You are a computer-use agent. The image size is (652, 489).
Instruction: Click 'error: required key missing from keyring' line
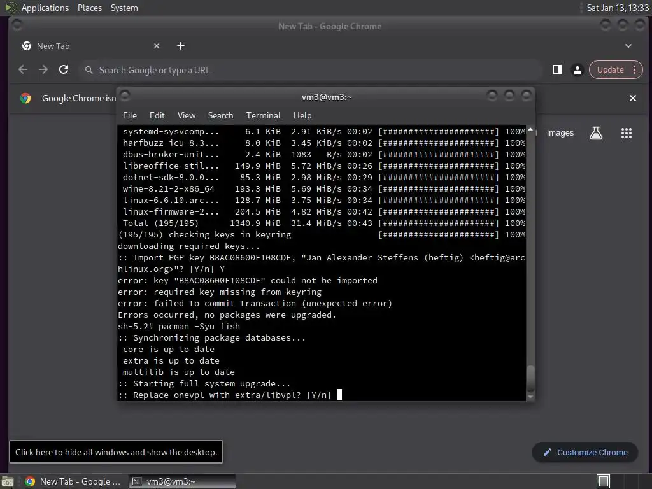click(220, 292)
